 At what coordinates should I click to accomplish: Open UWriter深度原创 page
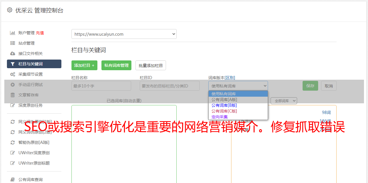coord(34,153)
